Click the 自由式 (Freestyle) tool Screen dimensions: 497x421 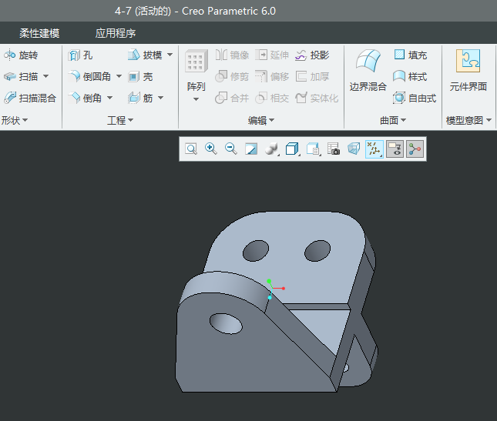coord(415,98)
